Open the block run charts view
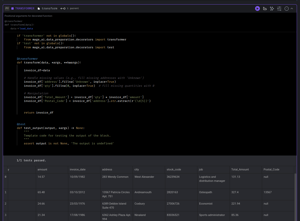 (x=265, y=8)
